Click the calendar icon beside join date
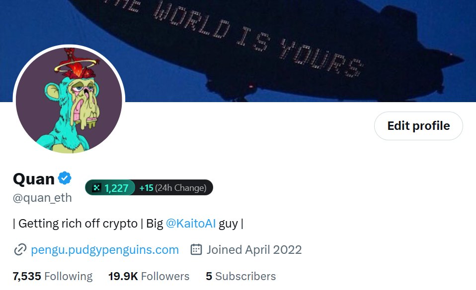 [196, 249]
